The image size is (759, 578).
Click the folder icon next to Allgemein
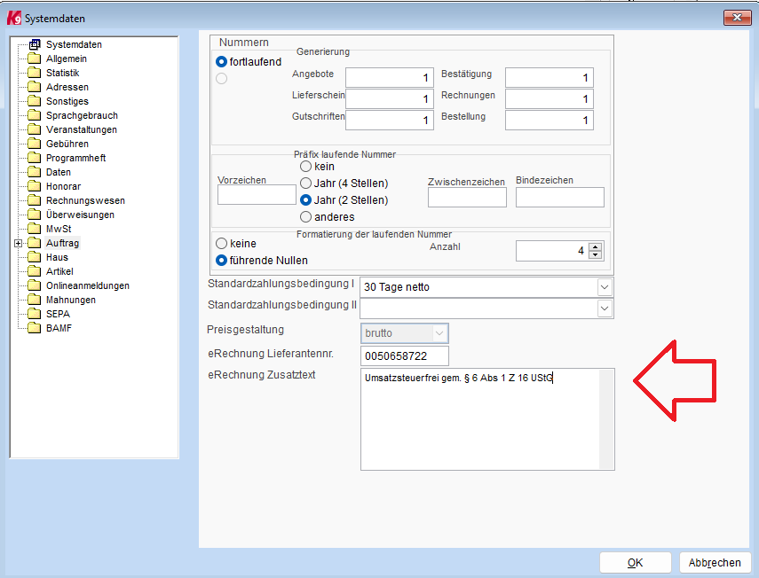[x=35, y=59]
